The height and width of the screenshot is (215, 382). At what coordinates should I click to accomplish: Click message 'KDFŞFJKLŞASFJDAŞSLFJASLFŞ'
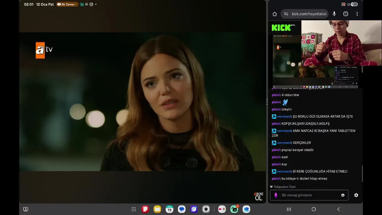306,124
